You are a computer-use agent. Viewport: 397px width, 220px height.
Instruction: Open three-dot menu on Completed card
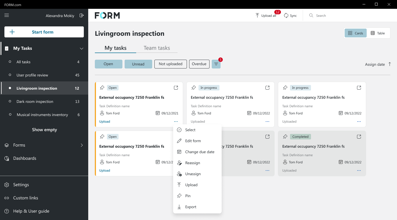[x=359, y=170]
